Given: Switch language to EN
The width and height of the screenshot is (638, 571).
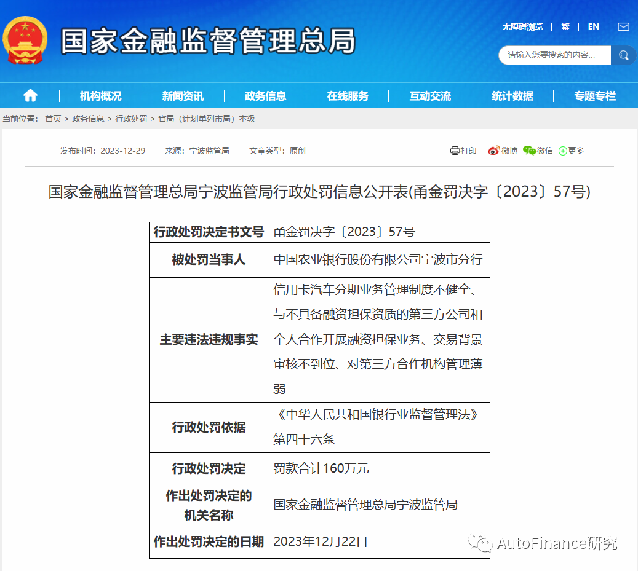Looking at the screenshot, I should pyautogui.click(x=593, y=26).
